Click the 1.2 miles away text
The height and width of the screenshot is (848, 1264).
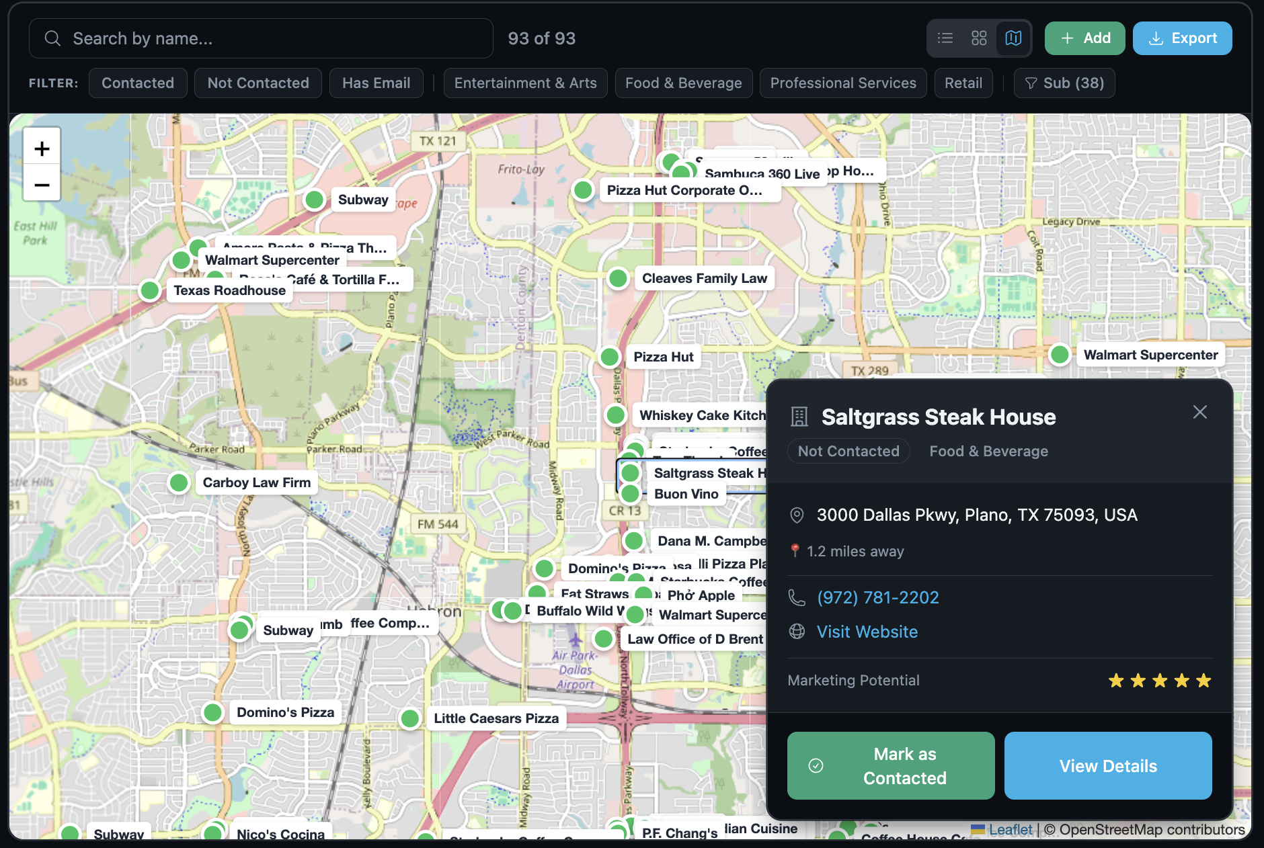coord(855,551)
